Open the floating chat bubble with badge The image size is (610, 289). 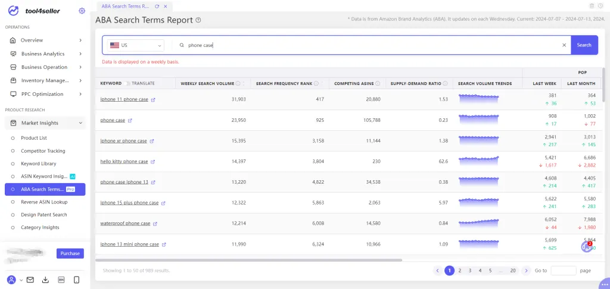pyautogui.click(x=587, y=247)
